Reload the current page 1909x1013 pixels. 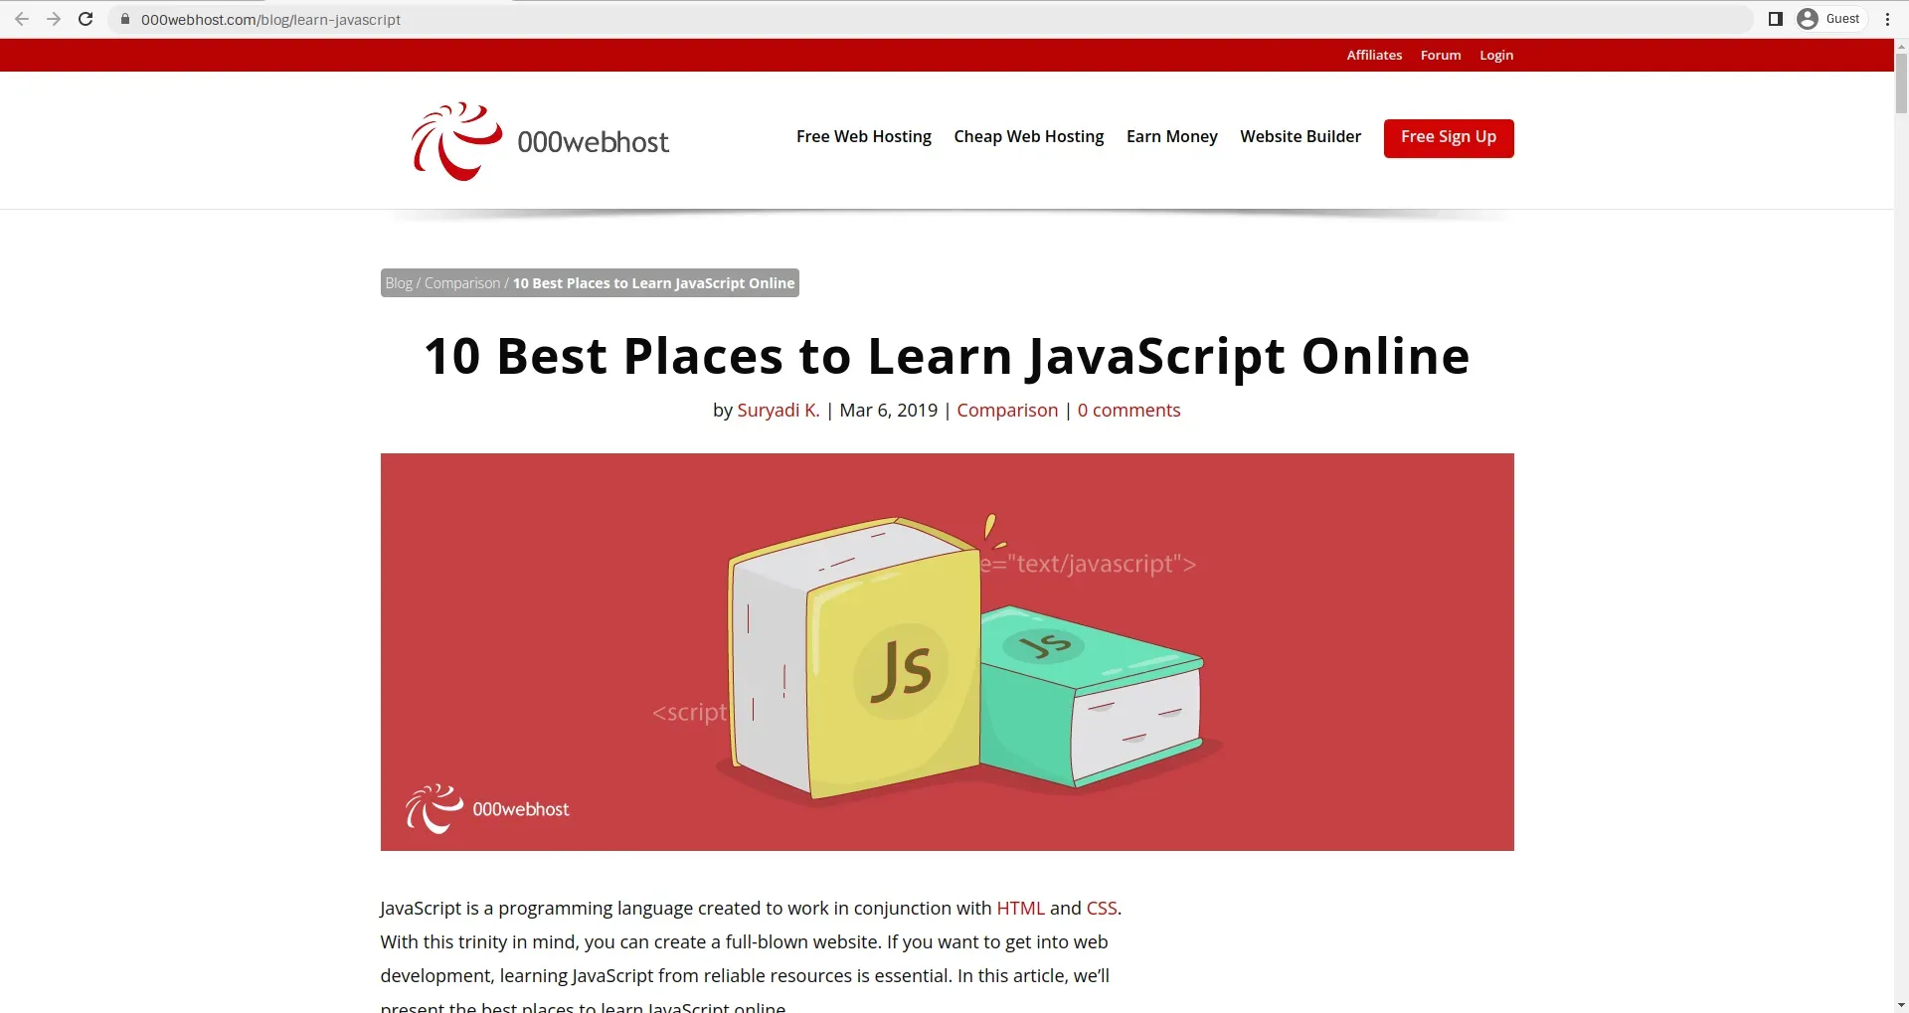(x=86, y=19)
